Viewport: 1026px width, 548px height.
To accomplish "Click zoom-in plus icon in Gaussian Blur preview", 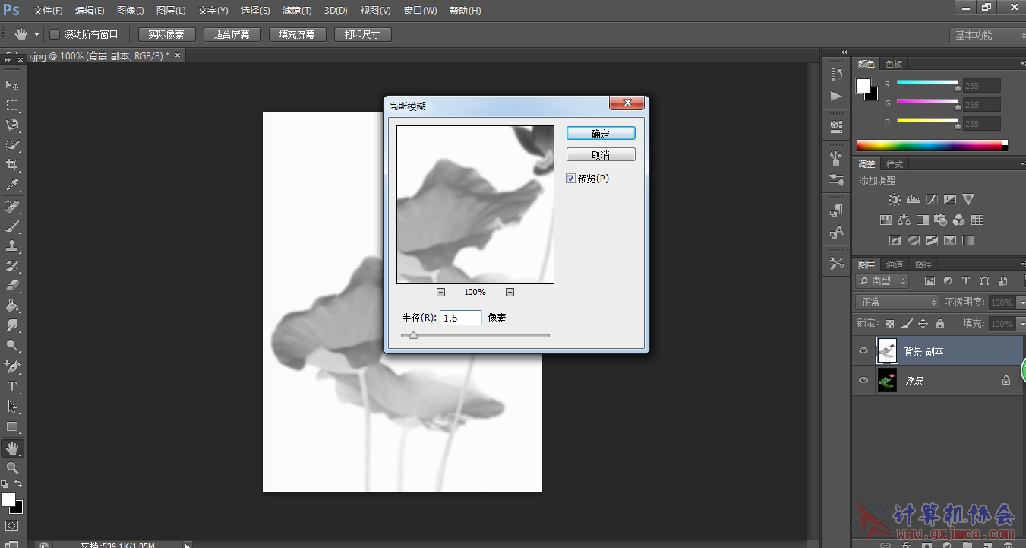I will coord(510,293).
